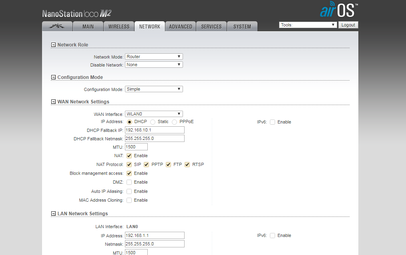Collapse the LAN Network Settings section

(x=53, y=213)
